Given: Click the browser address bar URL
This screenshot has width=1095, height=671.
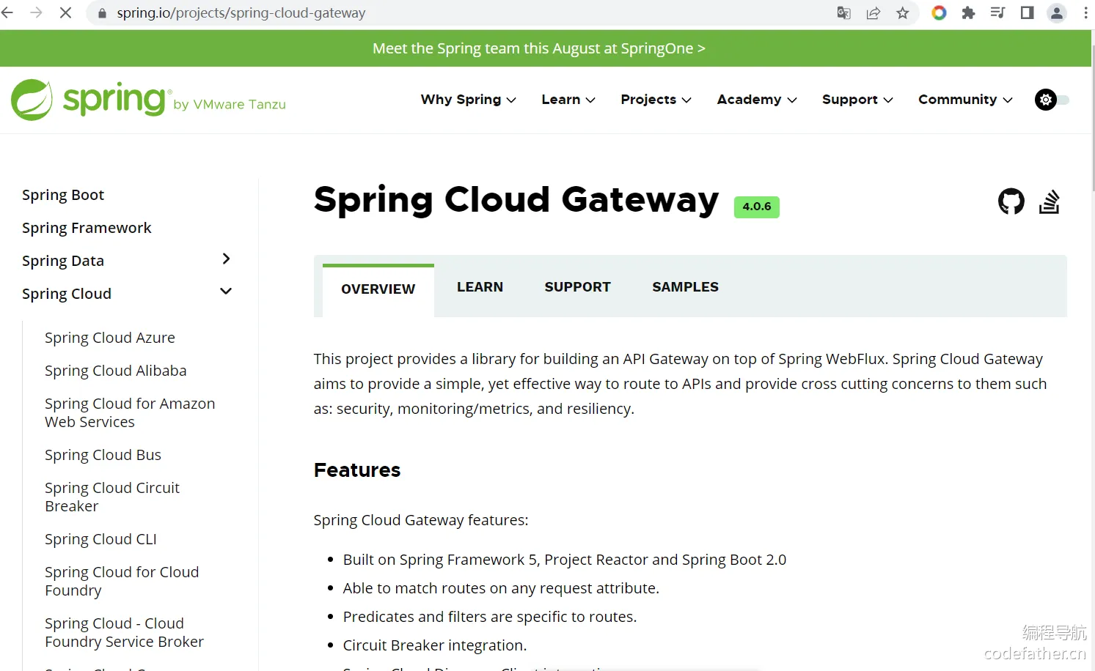Looking at the screenshot, I should click(x=241, y=13).
